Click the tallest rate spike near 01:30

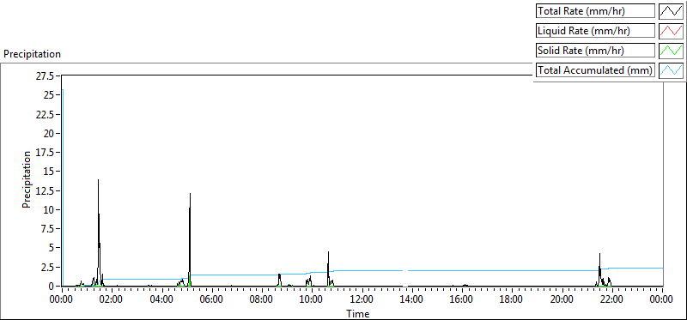coord(99,232)
